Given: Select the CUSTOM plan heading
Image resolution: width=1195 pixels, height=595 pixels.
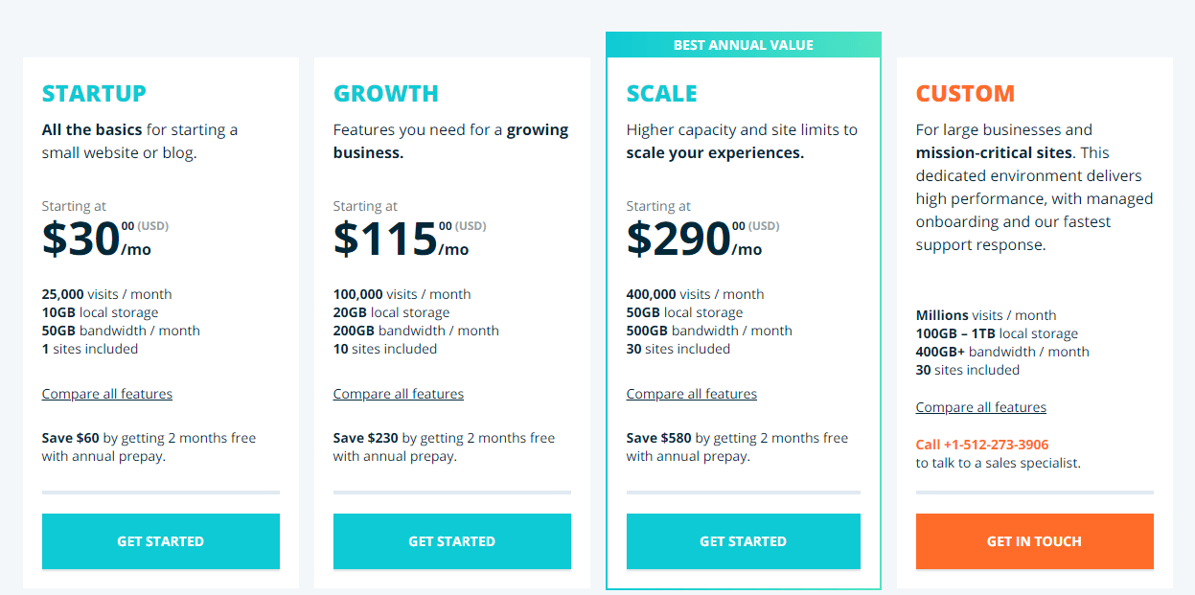Looking at the screenshot, I should tap(965, 94).
